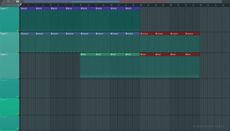This screenshot has height=131, width=230.
Task: Switch clip focus to the CHAN label
Action: tap(14, 5)
